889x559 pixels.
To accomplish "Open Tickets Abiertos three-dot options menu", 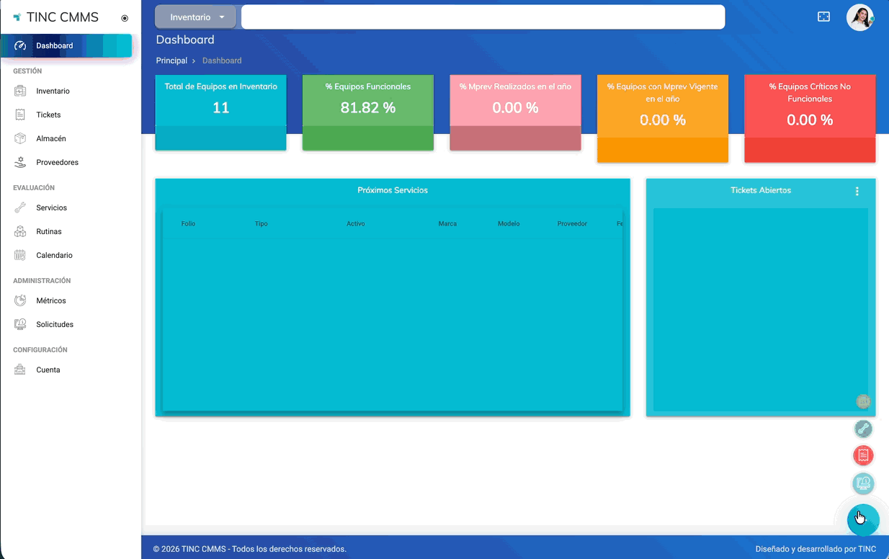I will (857, 192).
